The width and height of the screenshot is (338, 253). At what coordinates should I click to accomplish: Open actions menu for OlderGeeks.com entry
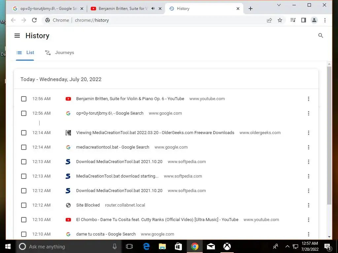(x=309, y=133)
